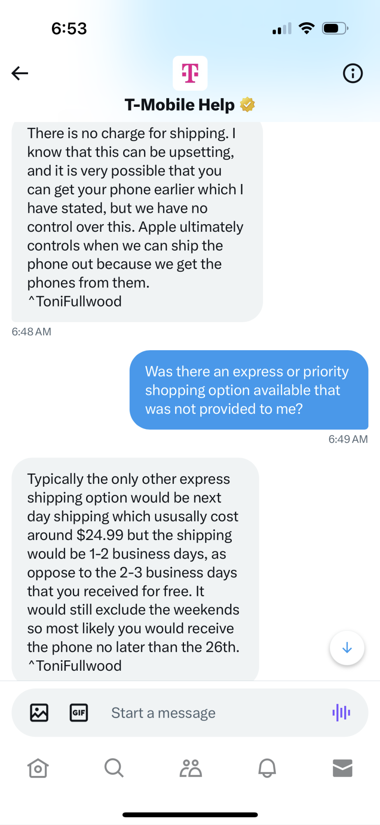
Task: Open conversation info via the circled i icon
Action: coord(352,73)
